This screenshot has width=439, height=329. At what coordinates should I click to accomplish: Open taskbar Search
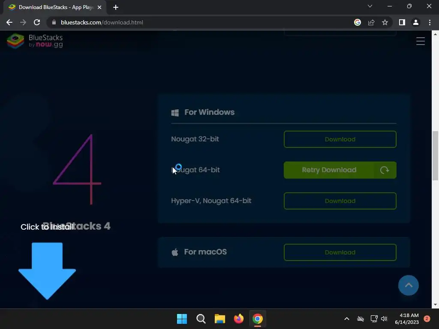[201, 319]
